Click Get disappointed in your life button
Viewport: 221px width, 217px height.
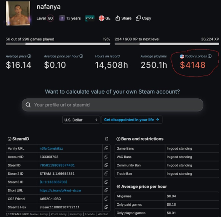click(132, 120)
